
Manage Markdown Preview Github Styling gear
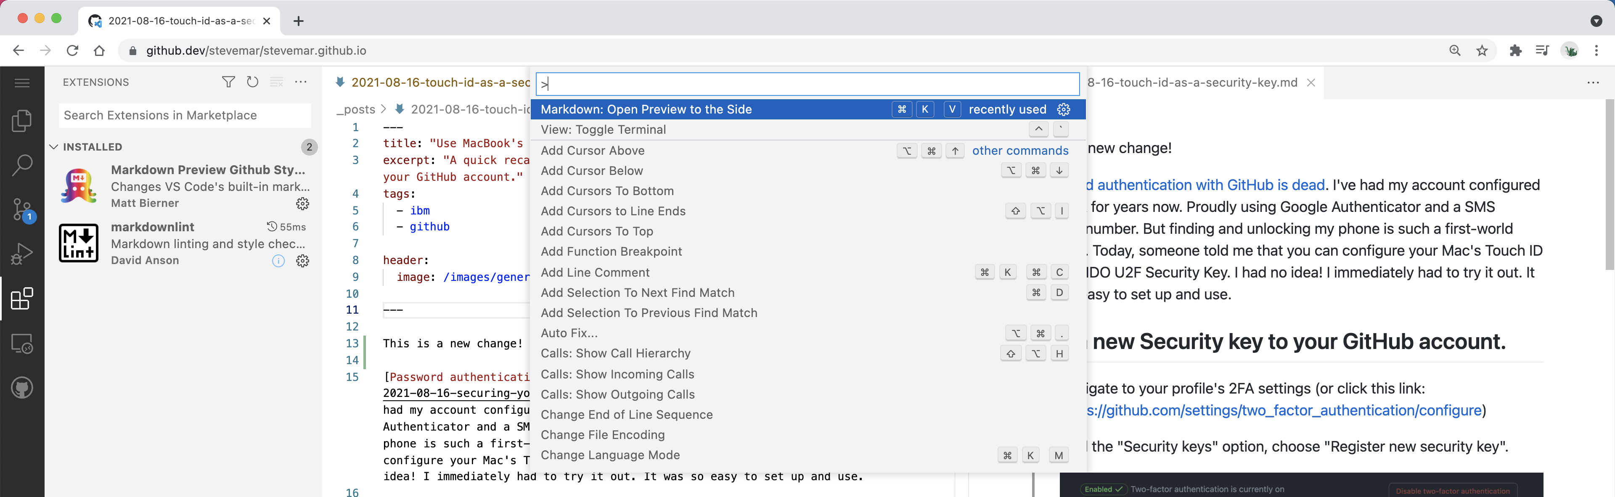click(x=303, y=204)
